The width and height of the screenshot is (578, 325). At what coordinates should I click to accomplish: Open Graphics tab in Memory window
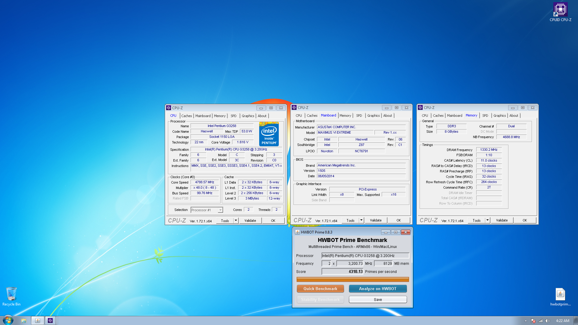click(500, 116)
